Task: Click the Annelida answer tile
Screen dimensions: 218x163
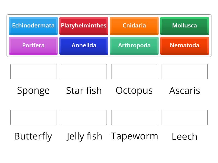Action: point(84,46)
